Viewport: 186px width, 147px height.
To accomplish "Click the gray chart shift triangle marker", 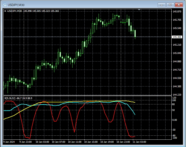I will [x=139, y=10].
